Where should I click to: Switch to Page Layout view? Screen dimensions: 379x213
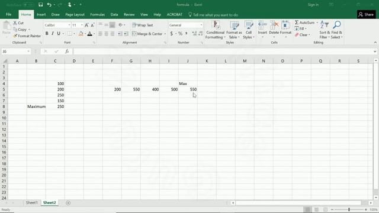click(x=316, y=209)
